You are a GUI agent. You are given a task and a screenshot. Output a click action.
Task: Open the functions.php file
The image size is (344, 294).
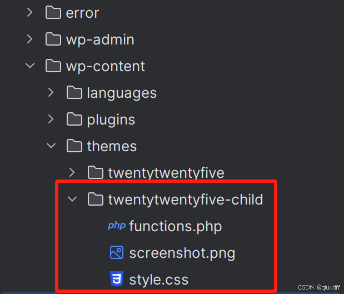point(176,227)
